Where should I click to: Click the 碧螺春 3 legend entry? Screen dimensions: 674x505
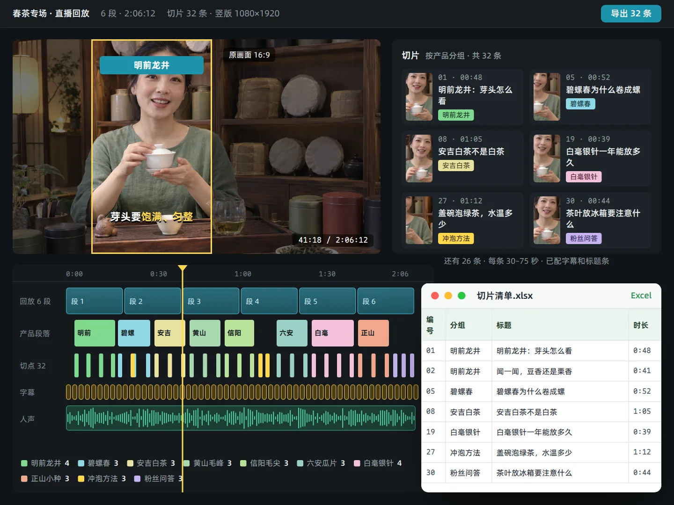pos(98,463)
